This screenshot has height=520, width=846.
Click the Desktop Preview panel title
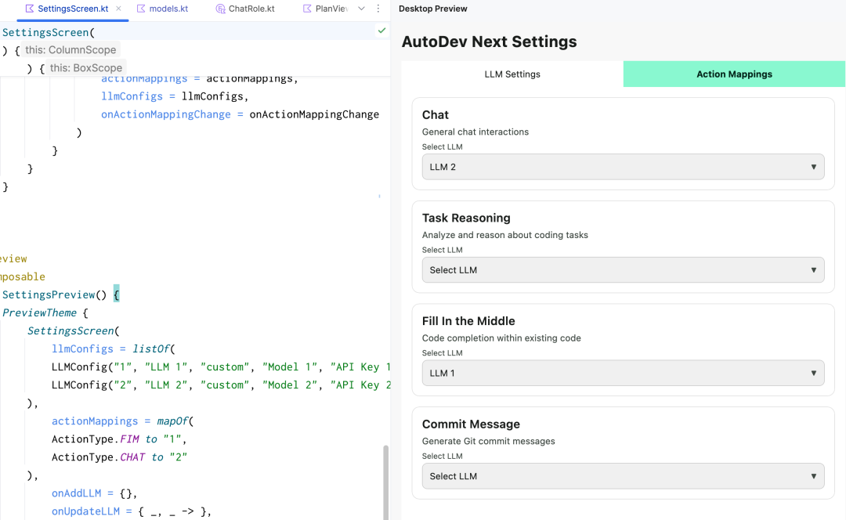pos(433,9)
